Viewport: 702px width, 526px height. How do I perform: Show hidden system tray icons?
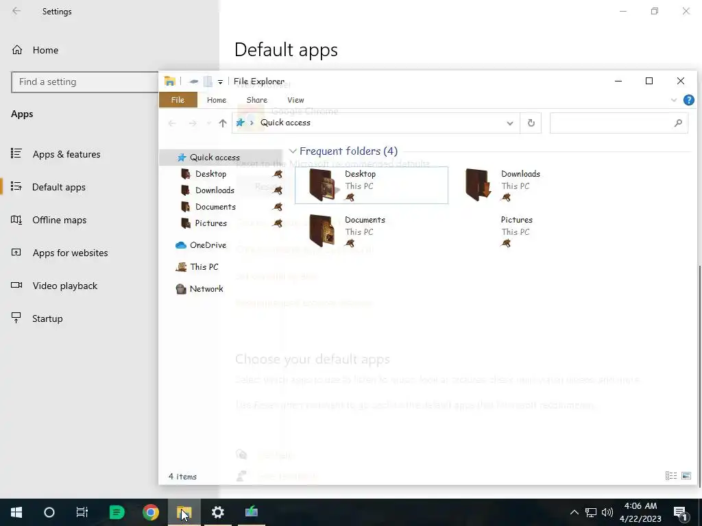pyautogui.click(x=574, y=512)
